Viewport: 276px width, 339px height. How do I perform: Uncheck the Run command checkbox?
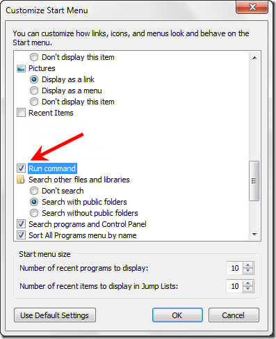21,168
